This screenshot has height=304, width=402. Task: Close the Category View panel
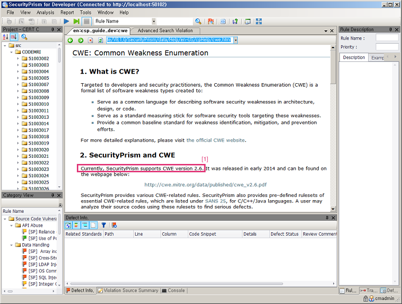click(59, 196)
